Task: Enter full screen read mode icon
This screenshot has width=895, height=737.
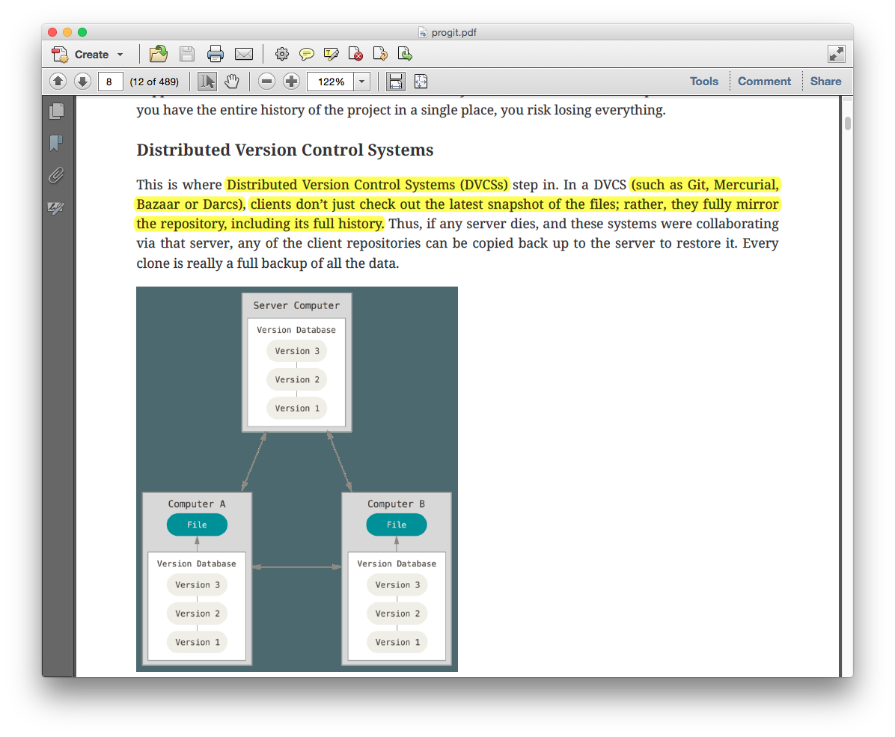Action: click(836, 54)
